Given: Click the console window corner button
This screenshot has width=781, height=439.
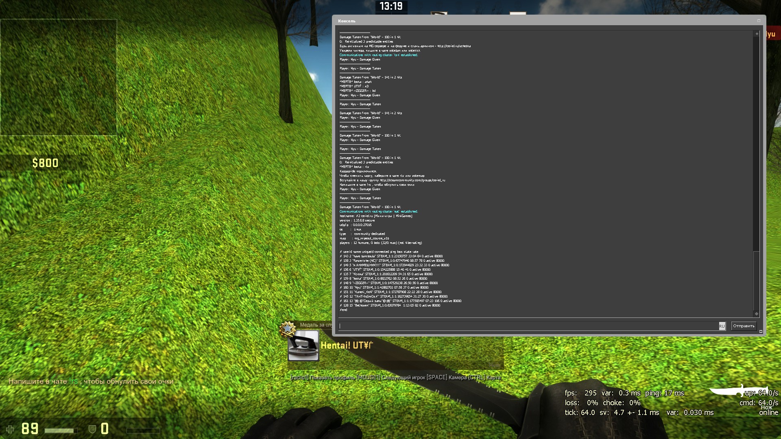Looking at the screenshot, I should click(759, 21).
